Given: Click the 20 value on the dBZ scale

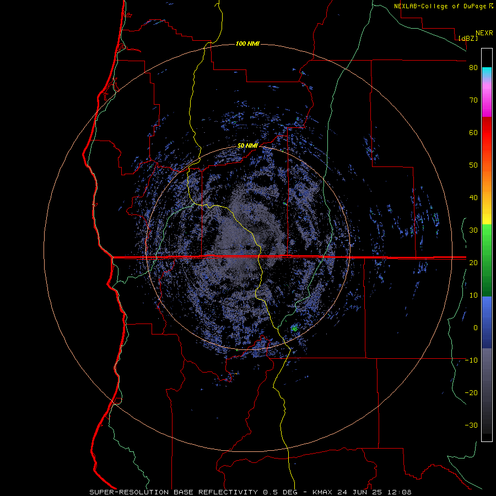Looking at the screenshot, I should point(473,263).
